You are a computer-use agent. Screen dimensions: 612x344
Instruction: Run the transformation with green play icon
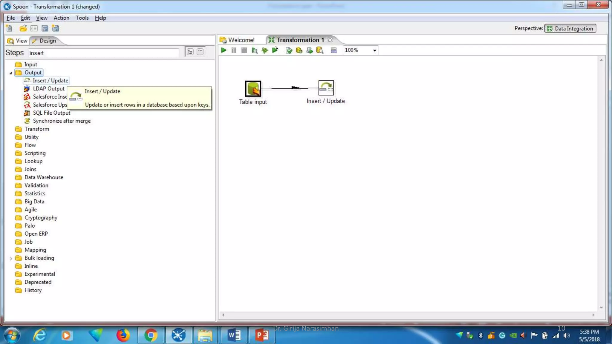[x=224, y=50]
